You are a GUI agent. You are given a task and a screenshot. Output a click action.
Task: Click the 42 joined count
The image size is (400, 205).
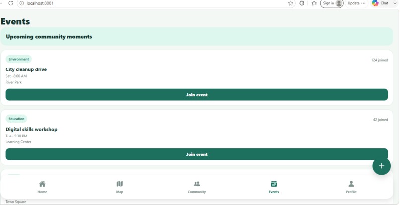(x=380, y=120)
